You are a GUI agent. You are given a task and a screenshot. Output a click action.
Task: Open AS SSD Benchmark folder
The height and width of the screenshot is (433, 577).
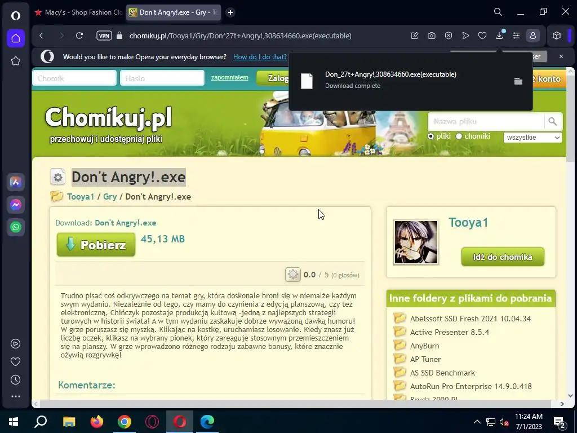click(x=442, y=373)
